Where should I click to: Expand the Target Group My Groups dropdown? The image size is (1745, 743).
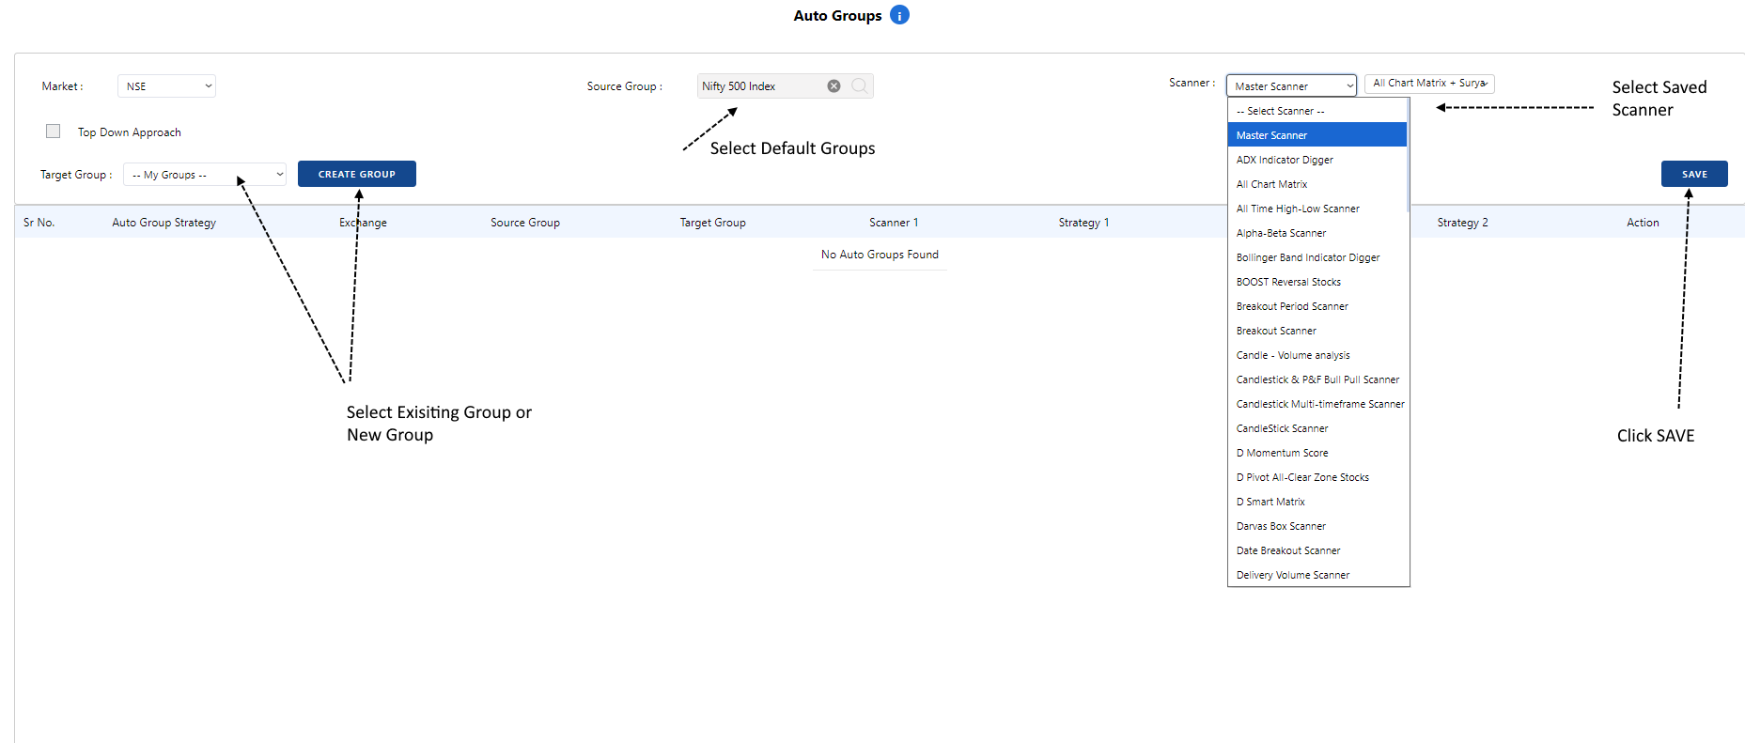click(x=205, y=175)
